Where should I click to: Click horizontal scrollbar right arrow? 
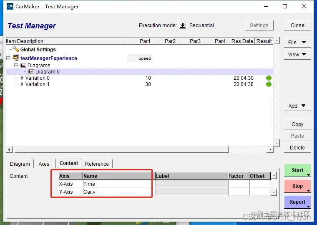point(270,149)
